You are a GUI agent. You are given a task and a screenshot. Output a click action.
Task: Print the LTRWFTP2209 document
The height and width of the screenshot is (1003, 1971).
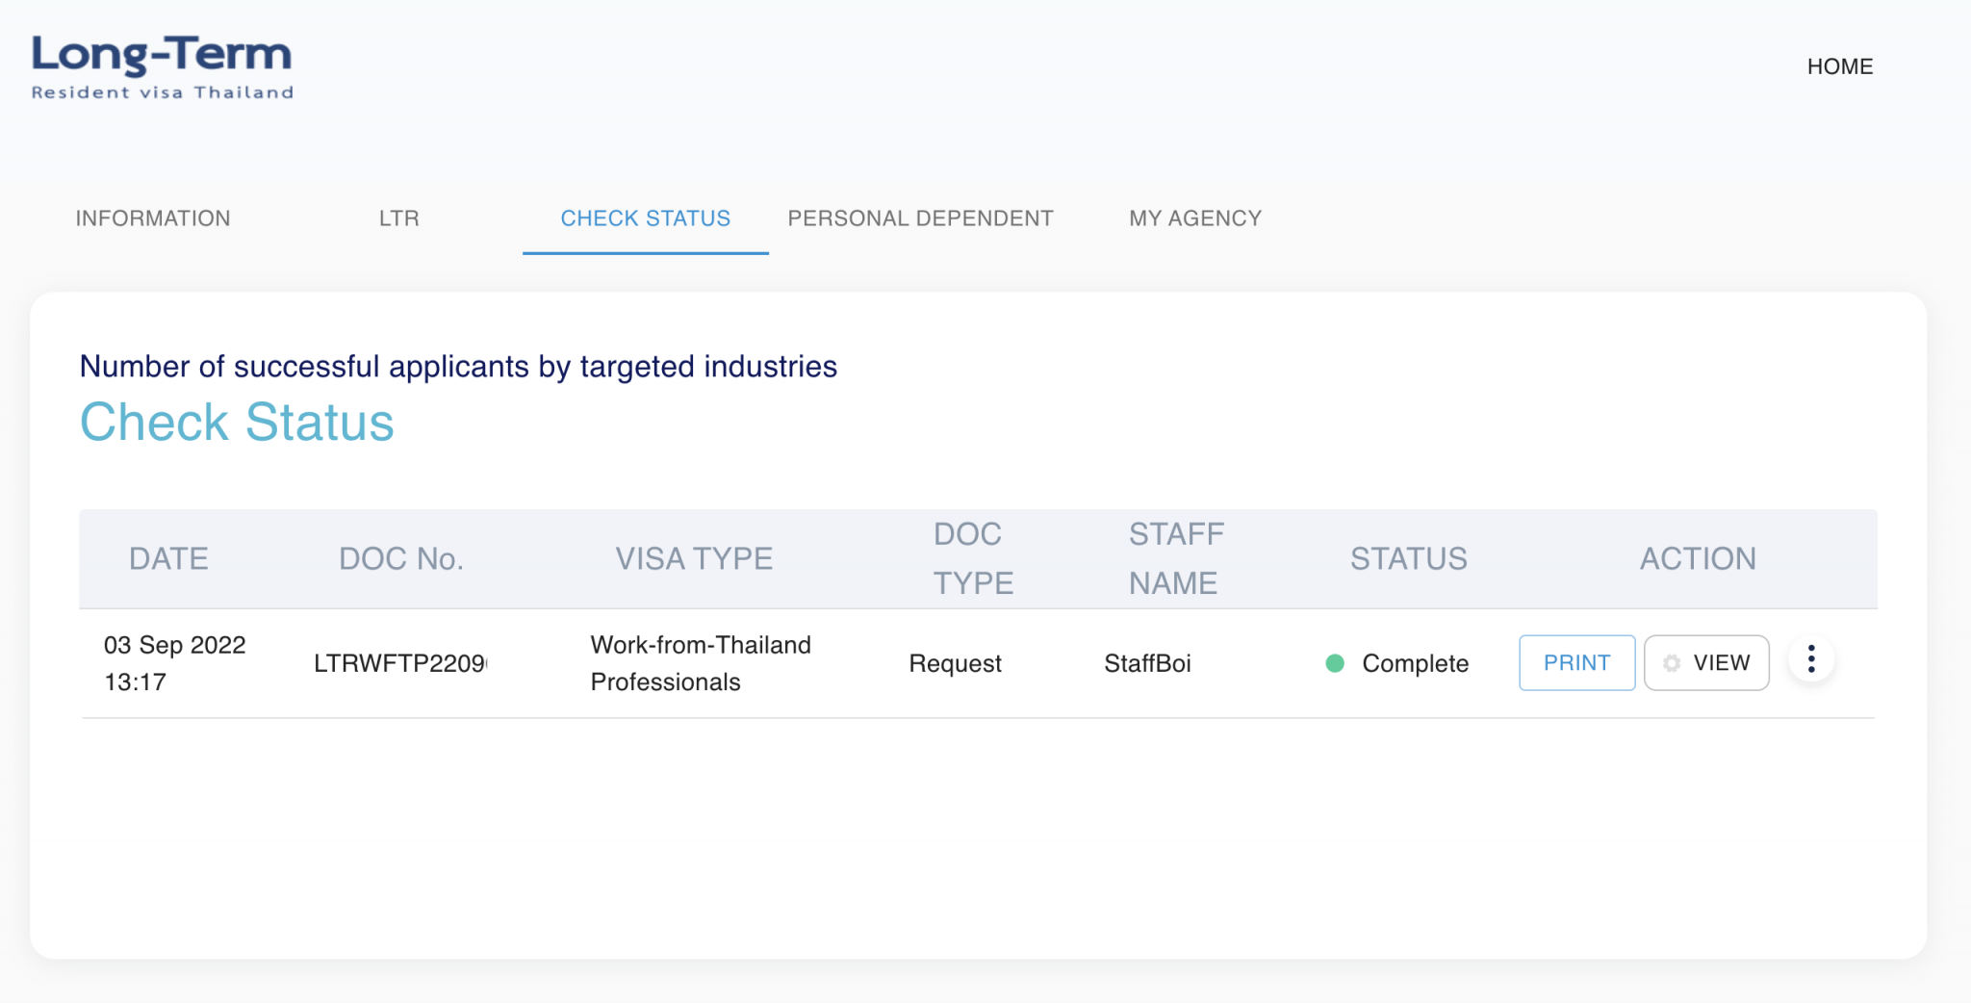pos(1575,663)
